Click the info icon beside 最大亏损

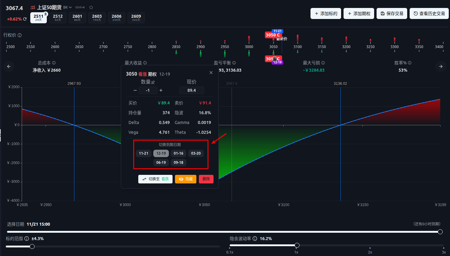click(323, 63)
